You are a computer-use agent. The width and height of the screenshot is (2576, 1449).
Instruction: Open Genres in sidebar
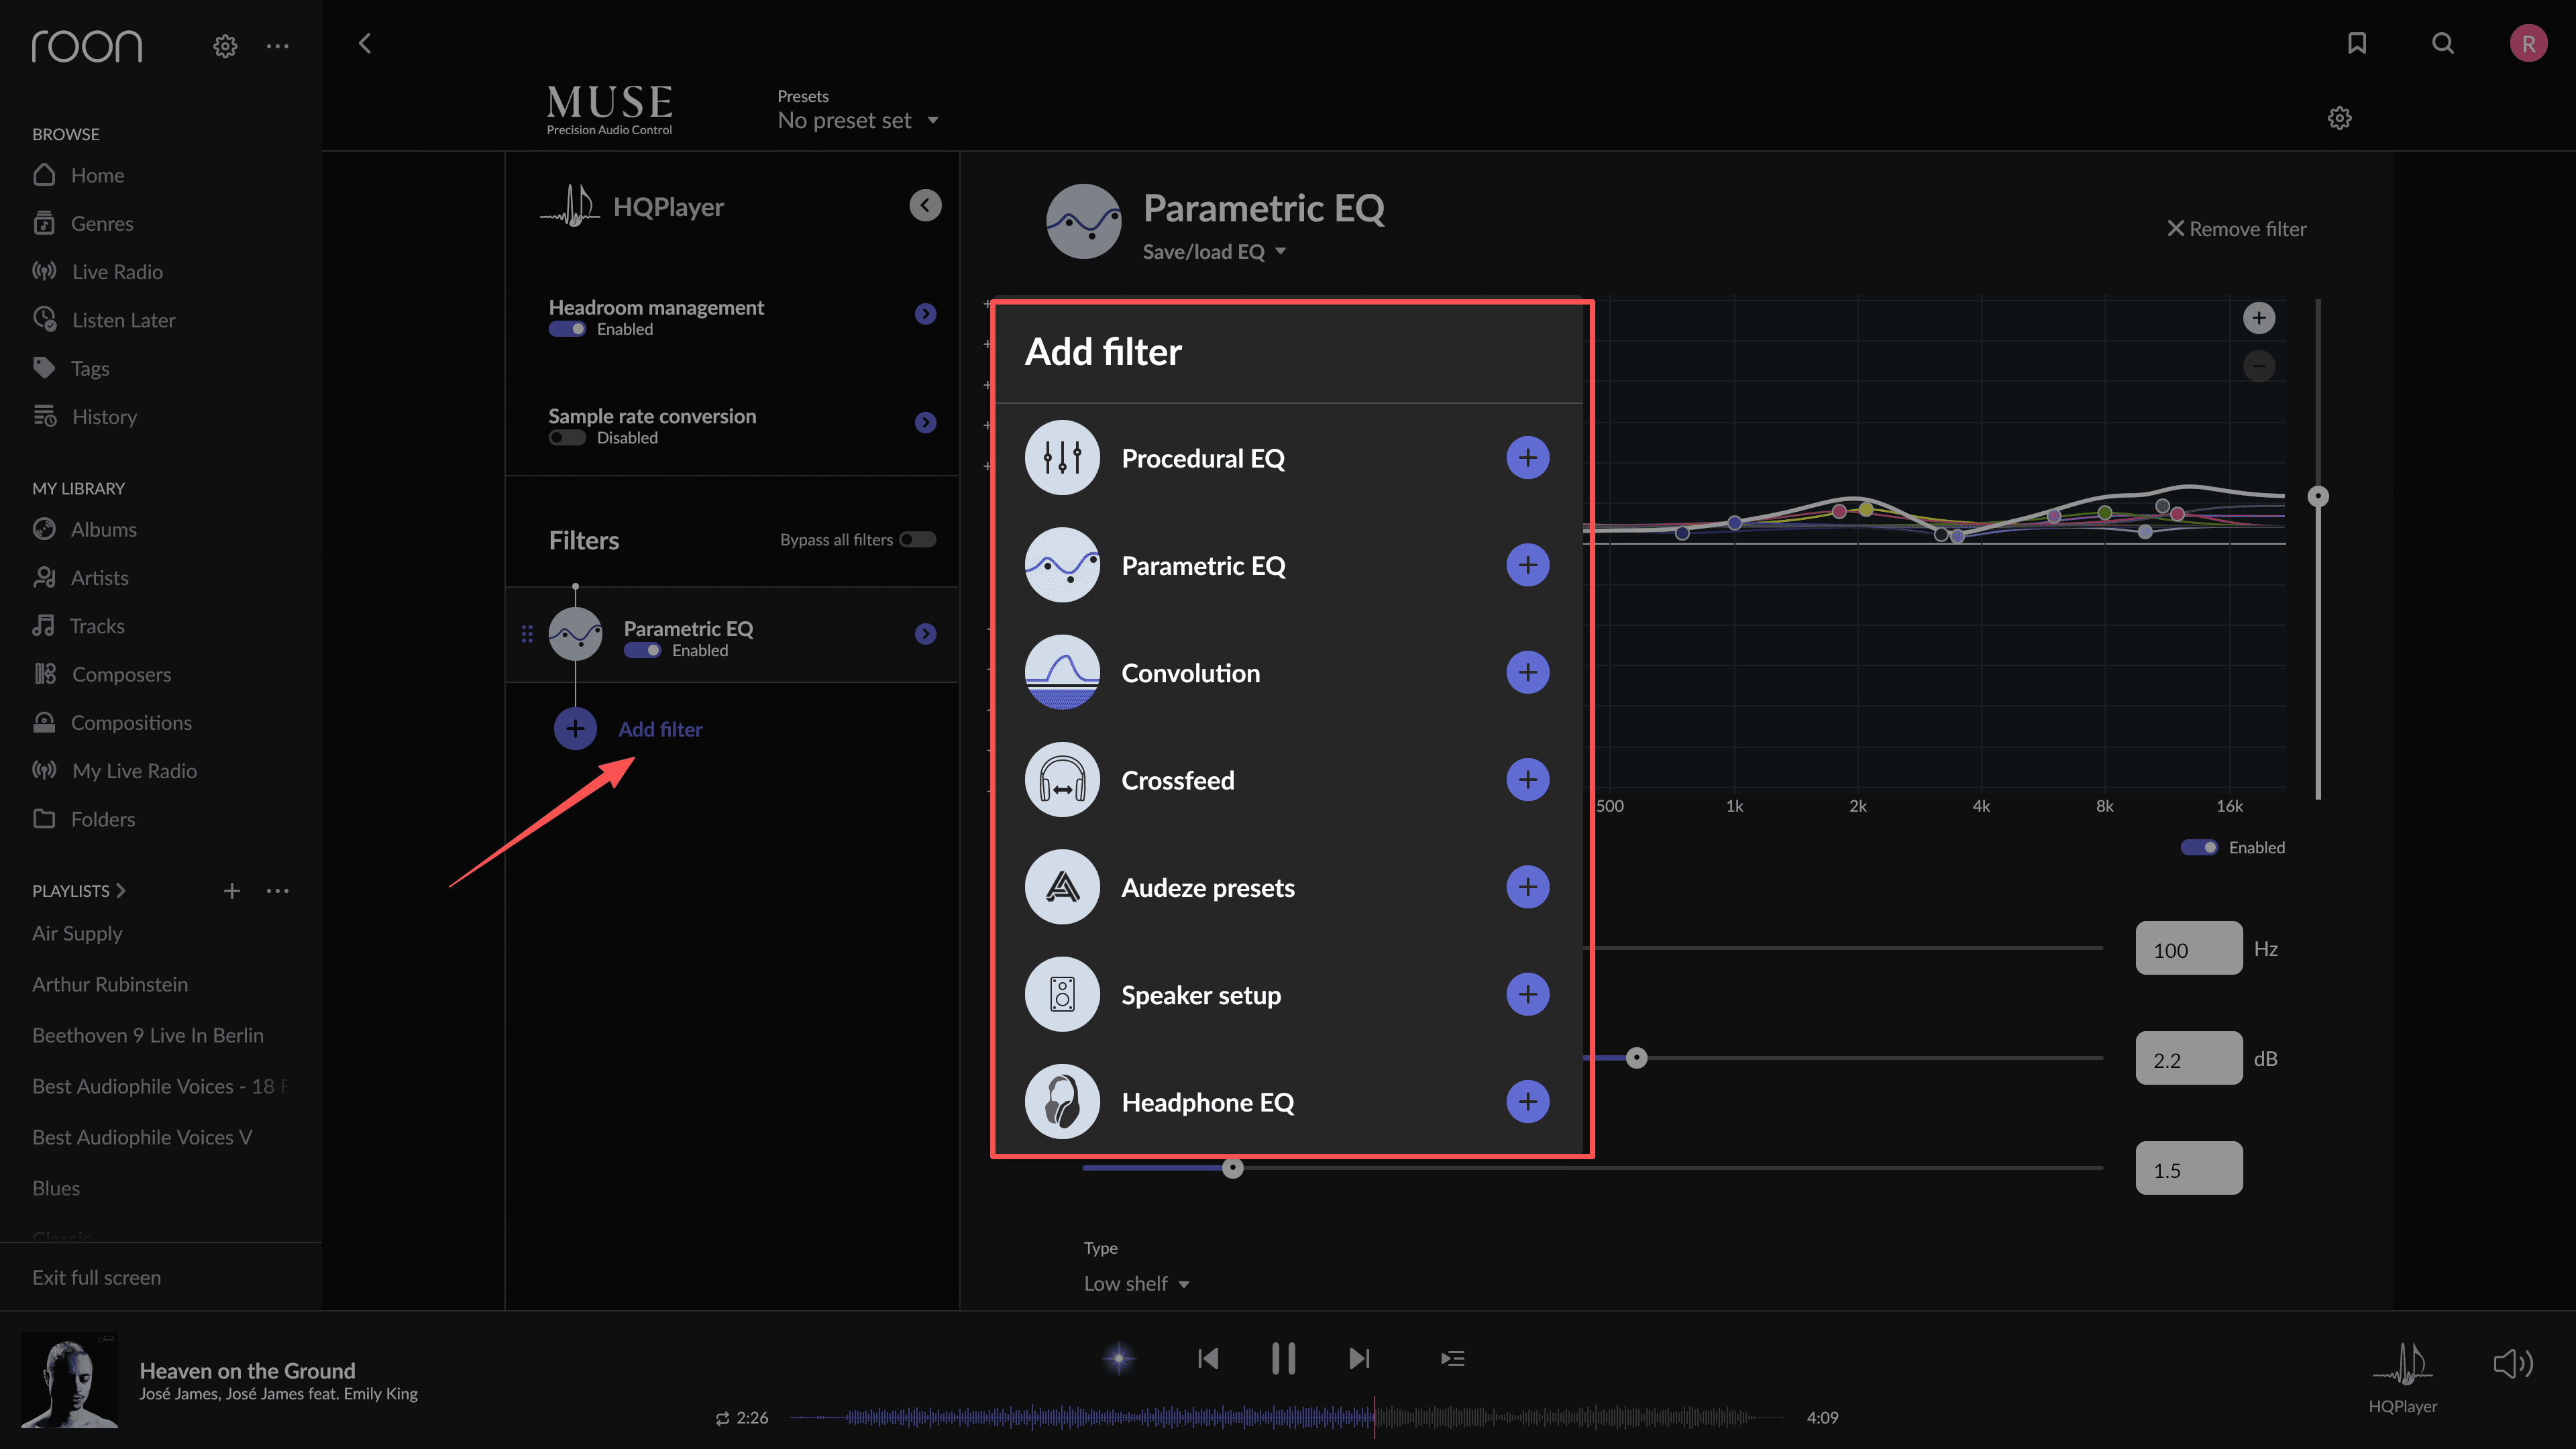point(101,224)
